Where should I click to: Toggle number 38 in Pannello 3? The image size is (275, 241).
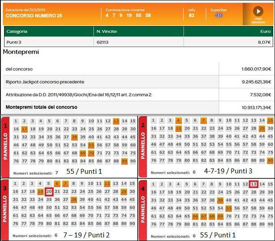(x=74, y=200)
